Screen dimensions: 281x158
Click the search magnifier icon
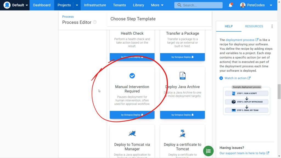point(179,5)
